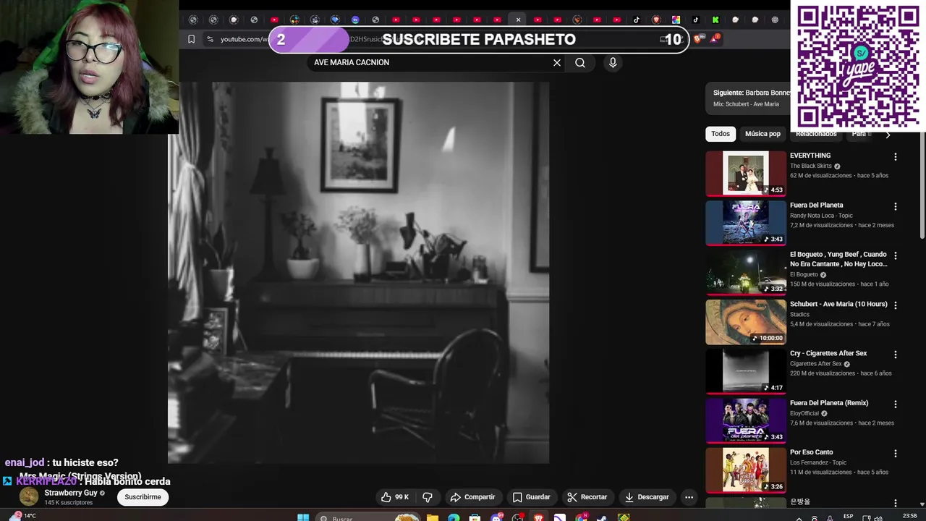The width and height of the screenshot is (926, 521).
Task: Open options menu for Fuera Del Planeta (Randy Nota Loca)
Action: click(895, 206)
